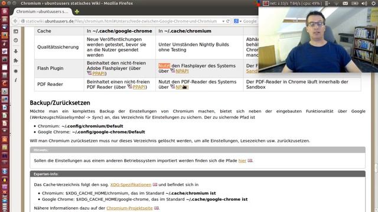Screen dimensions: 378x212
Task: Open the history clock icon in sidebar
Action: click(16, 41)
